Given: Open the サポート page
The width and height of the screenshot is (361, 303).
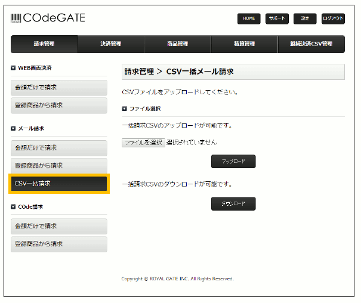Looking at the screenshot, I should [x=277, y=18].
